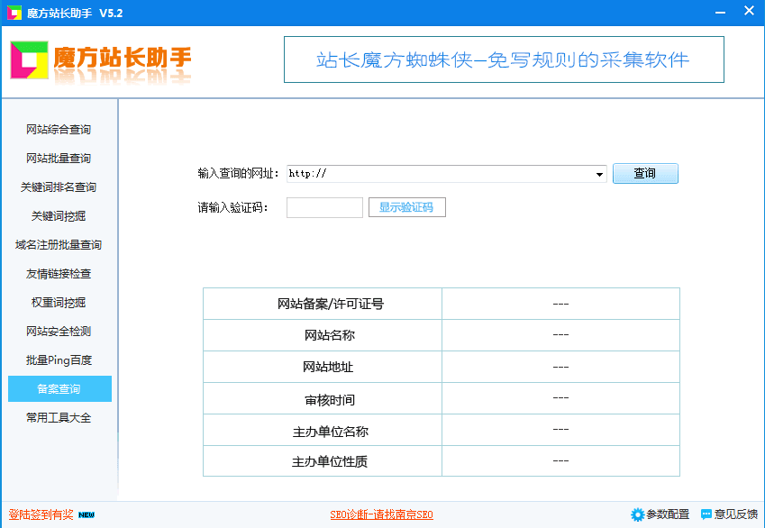This screenshot has height=528, width=765.
Task: Minimize the 魔方站长助手 window
Action: (x=720, y=11)
